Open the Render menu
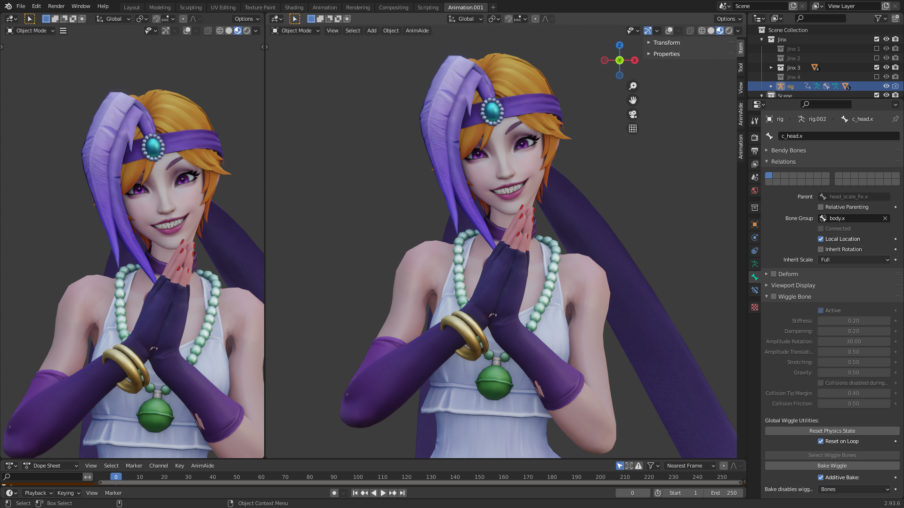904x508 pixels. [56, 6]
